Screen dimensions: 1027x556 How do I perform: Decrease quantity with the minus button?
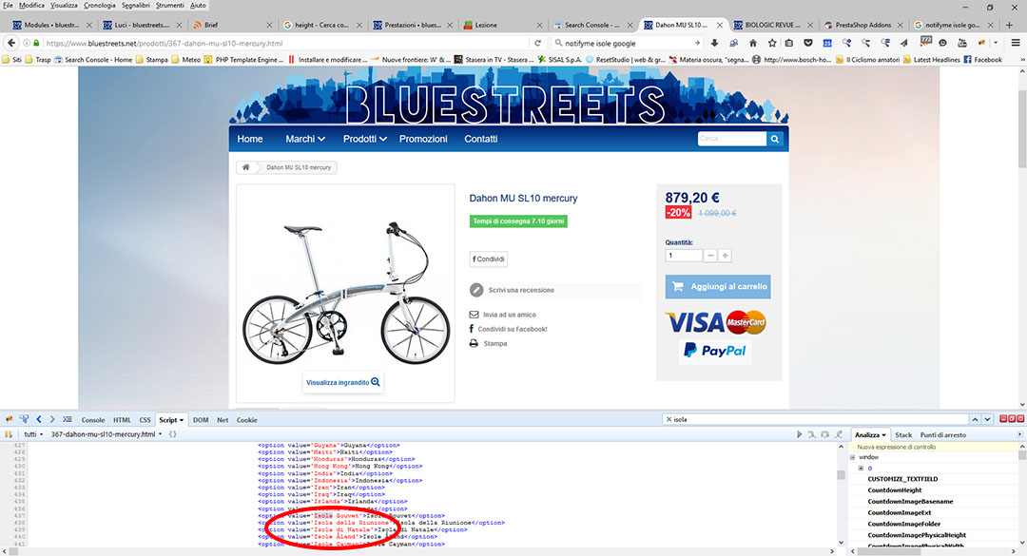pyautogui.click(x=710, y=256)
